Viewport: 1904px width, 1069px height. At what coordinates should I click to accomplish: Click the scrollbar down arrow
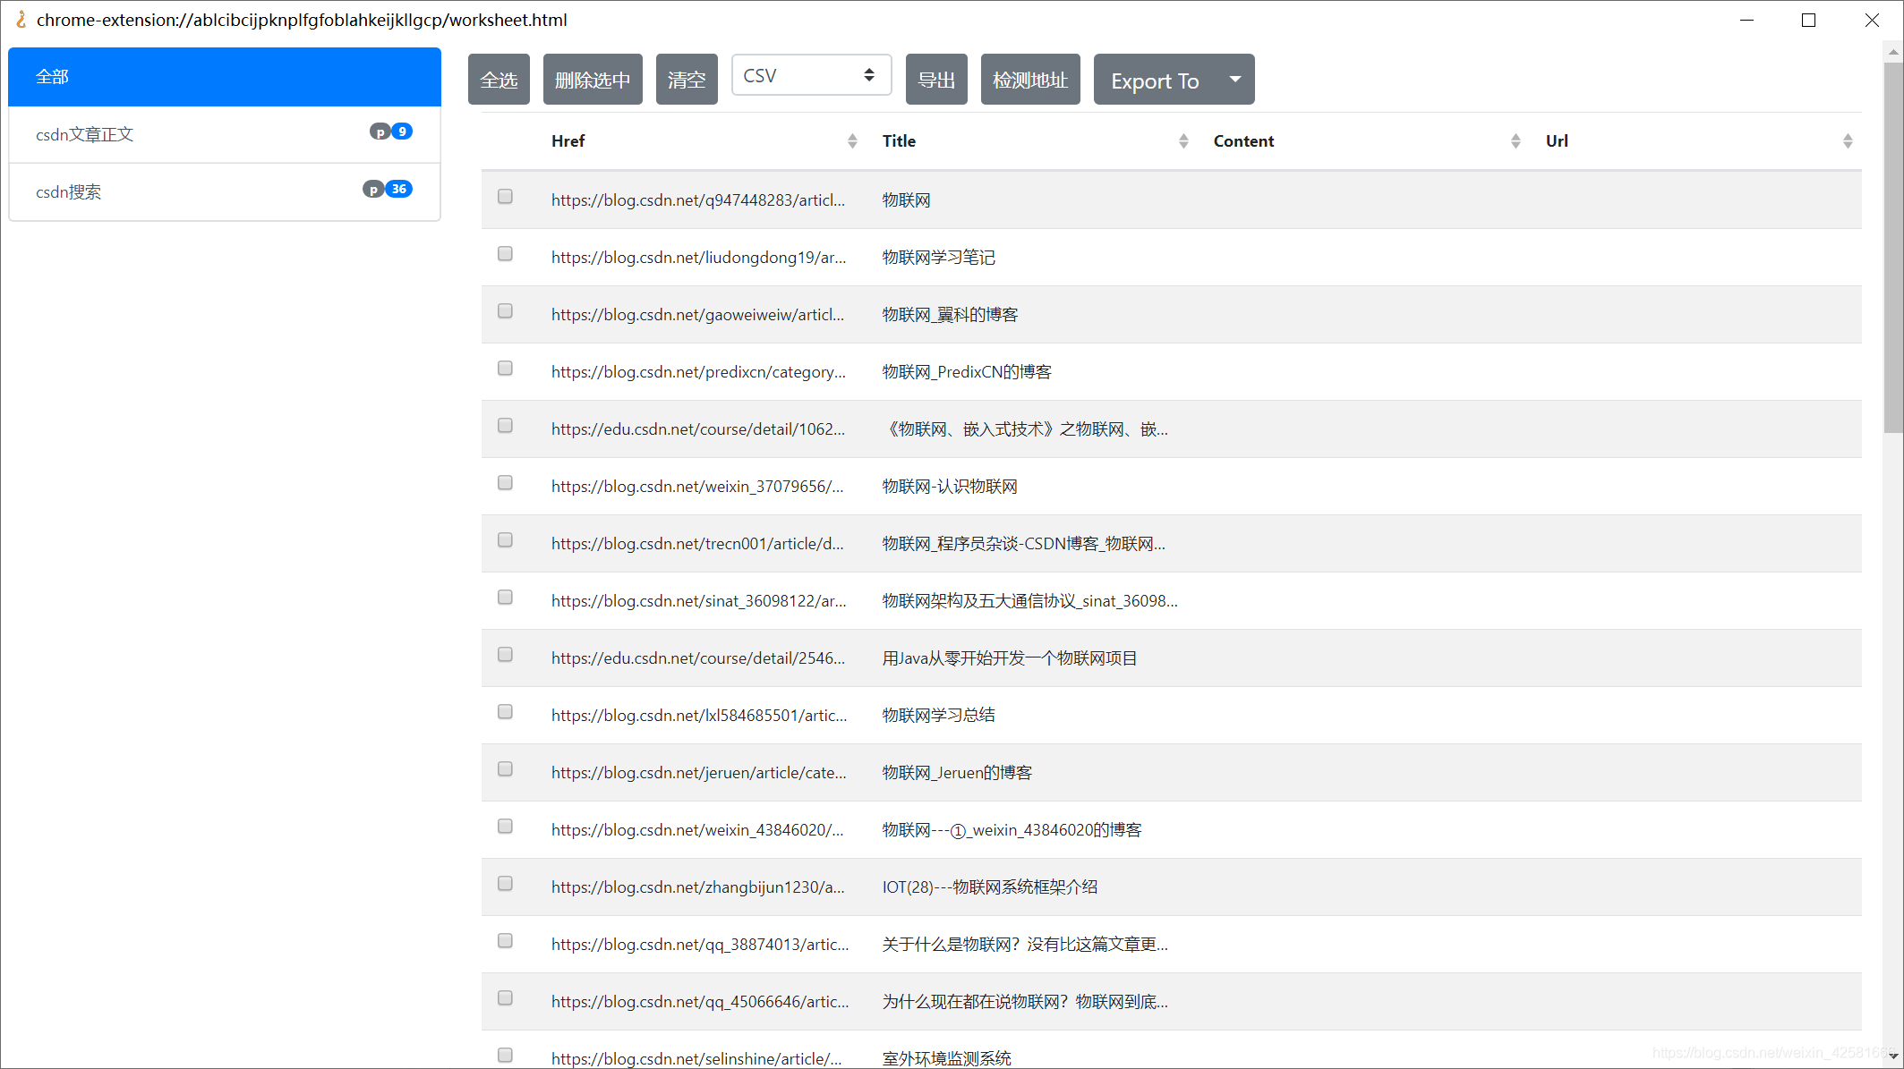[x=1892, y=1057]
